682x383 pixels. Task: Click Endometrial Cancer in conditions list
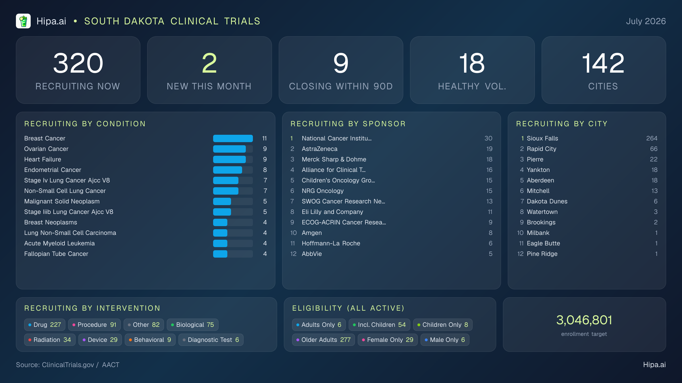click(x=145, y=170)
